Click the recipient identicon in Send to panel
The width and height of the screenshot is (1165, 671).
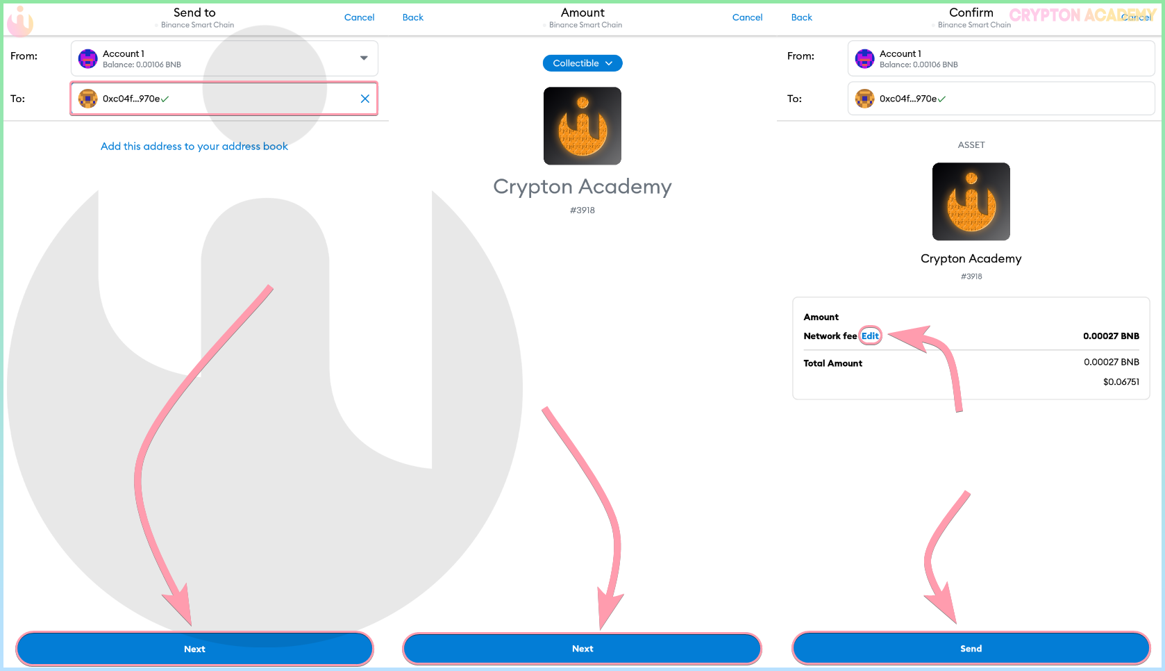click(88, 99)
